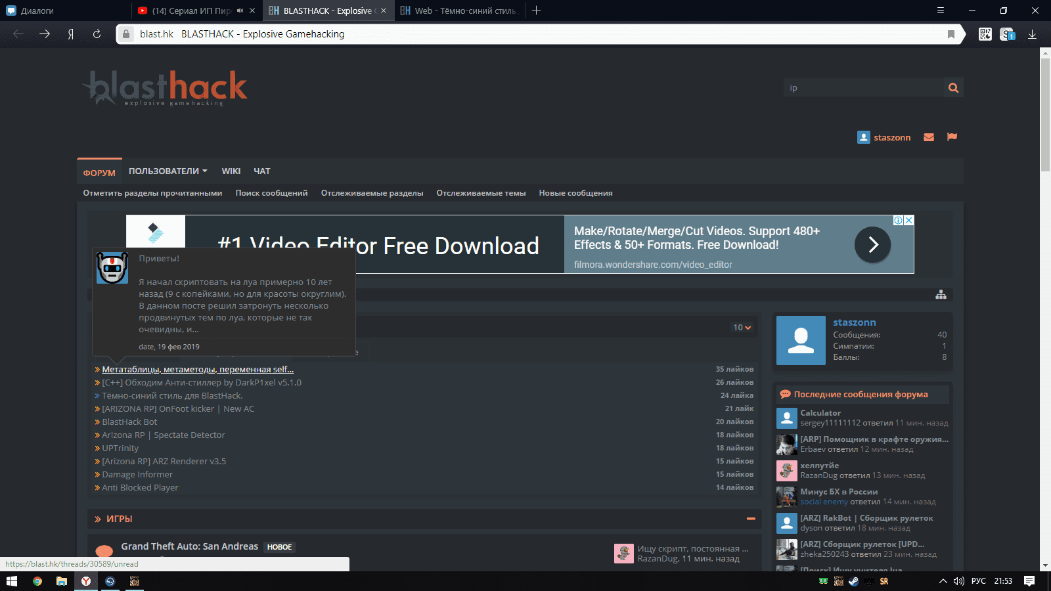Open the Windows Start menu
Image resolution: width=1051 pixels, height=591 pixels.
pyautogui.click(x=11, y=581)
